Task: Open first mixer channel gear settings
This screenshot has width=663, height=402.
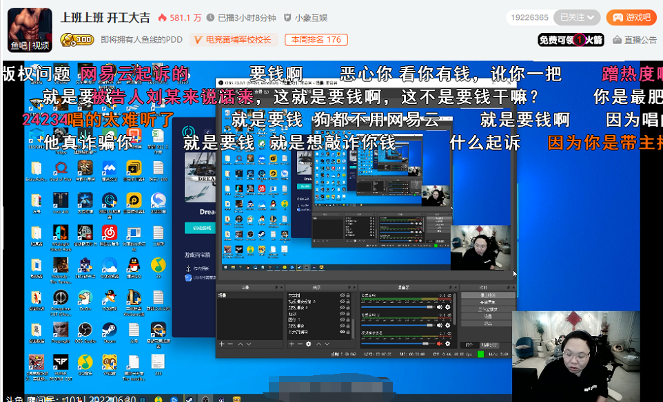Action: (447, 307)
